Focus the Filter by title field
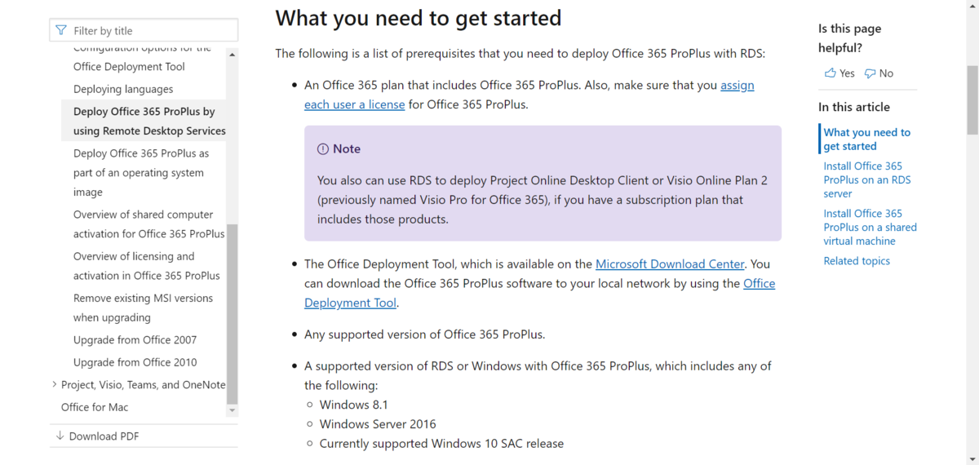Screen dimensions: 979x465 tap(144, 31)
